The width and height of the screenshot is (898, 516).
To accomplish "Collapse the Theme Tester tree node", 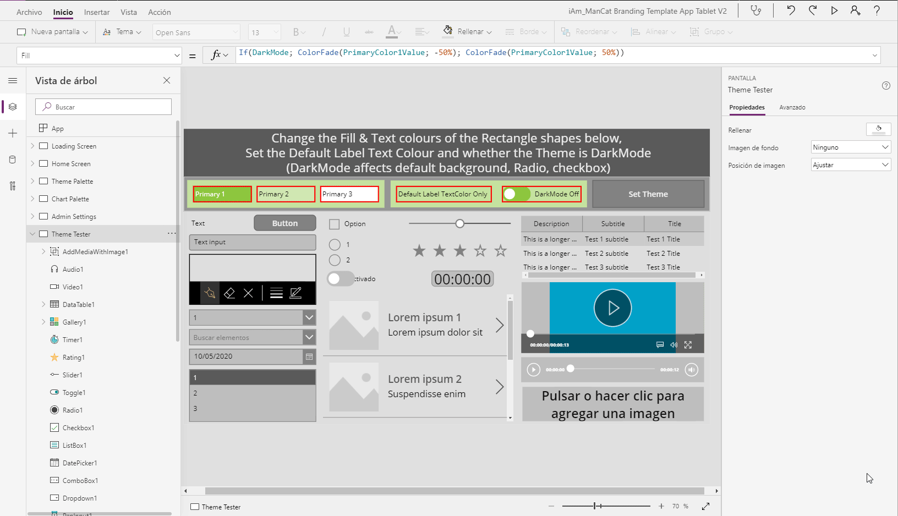I will (32, 234).
